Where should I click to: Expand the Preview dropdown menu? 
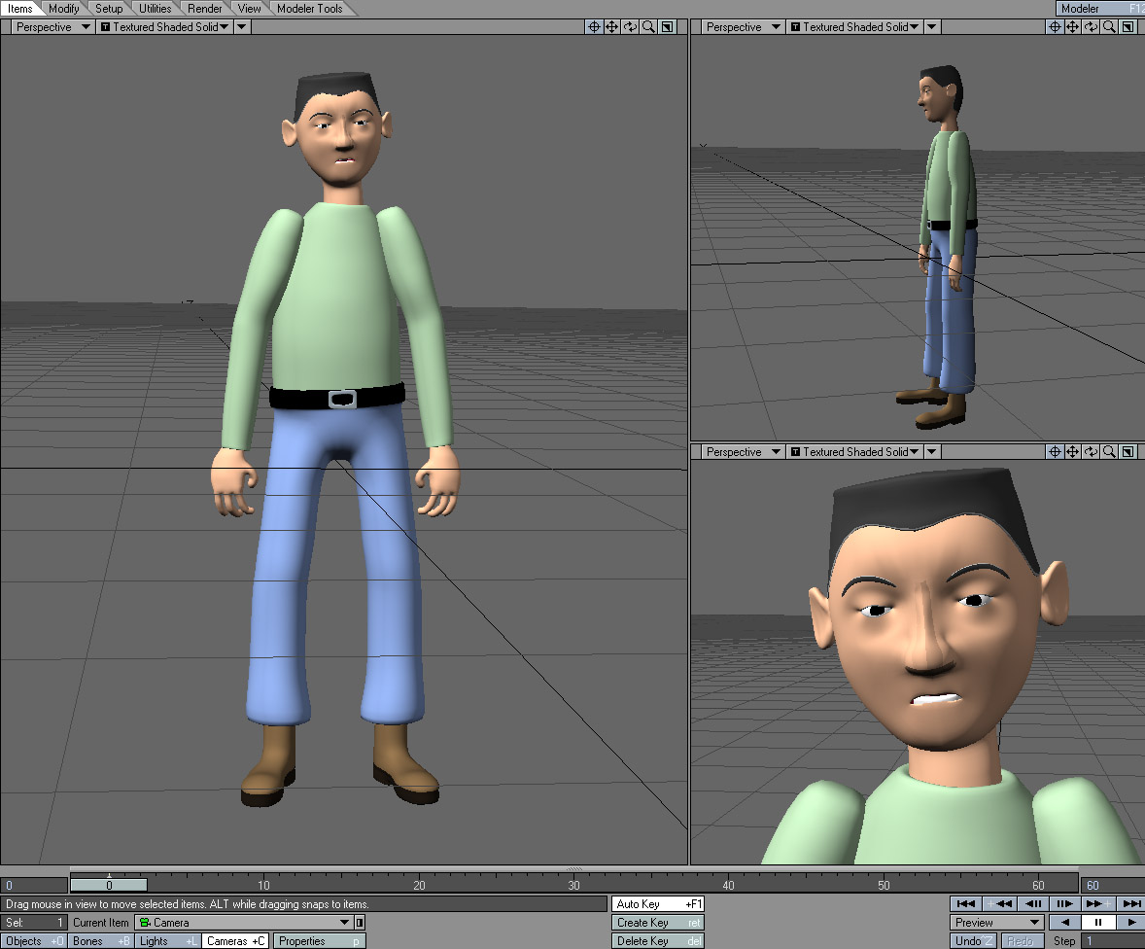click(997, 923)
